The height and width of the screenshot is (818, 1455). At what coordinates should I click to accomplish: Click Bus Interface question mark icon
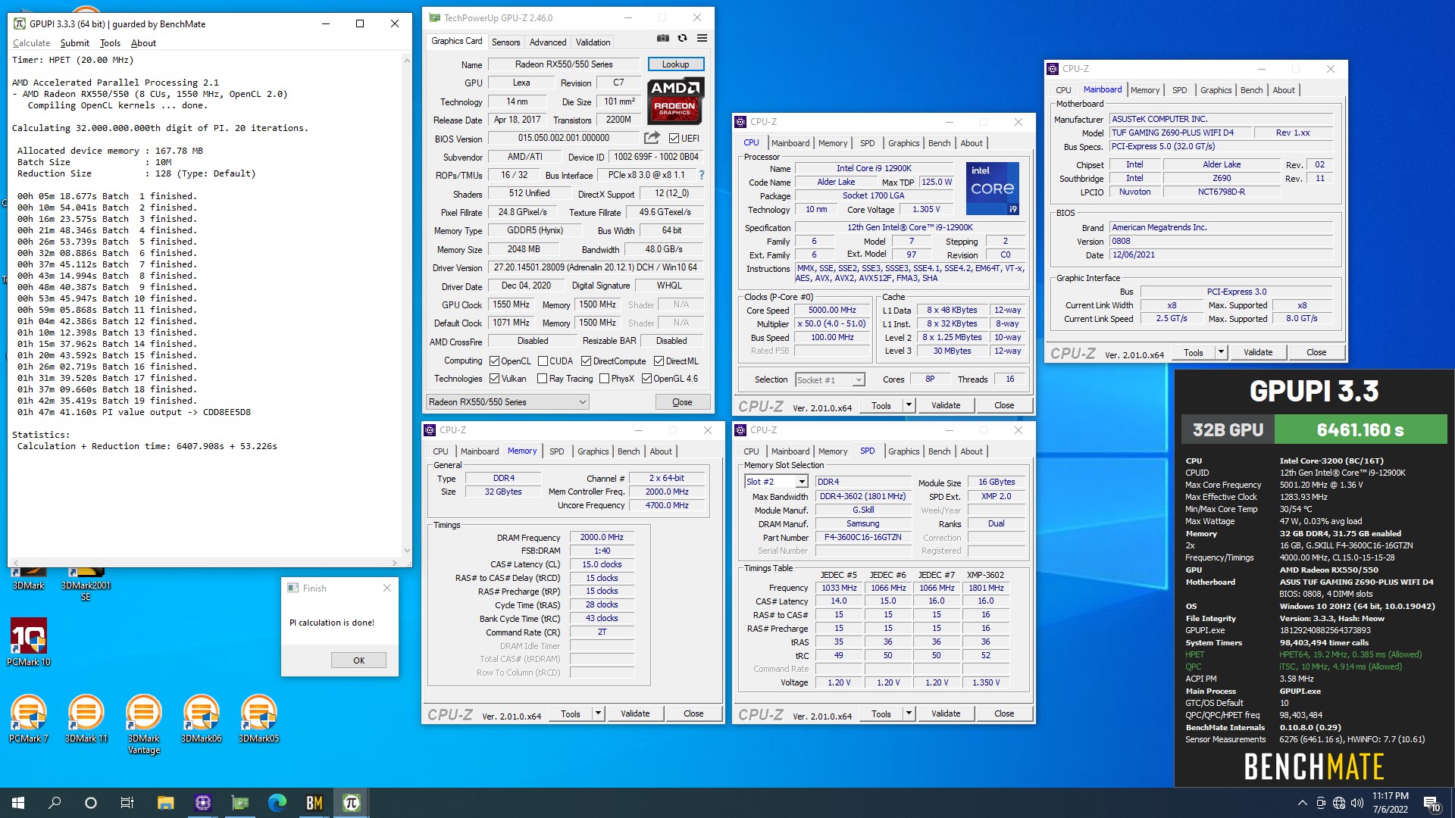click(702, 175)
